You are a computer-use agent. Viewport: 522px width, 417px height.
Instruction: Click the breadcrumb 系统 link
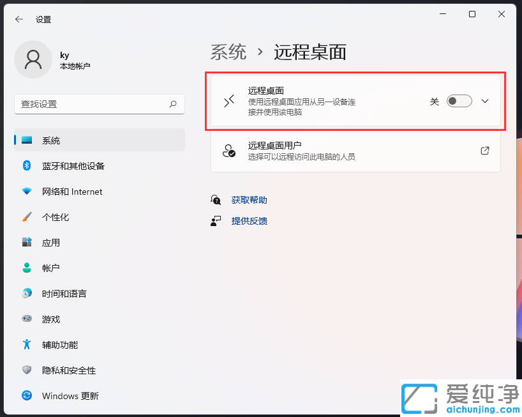click(228, 52)
